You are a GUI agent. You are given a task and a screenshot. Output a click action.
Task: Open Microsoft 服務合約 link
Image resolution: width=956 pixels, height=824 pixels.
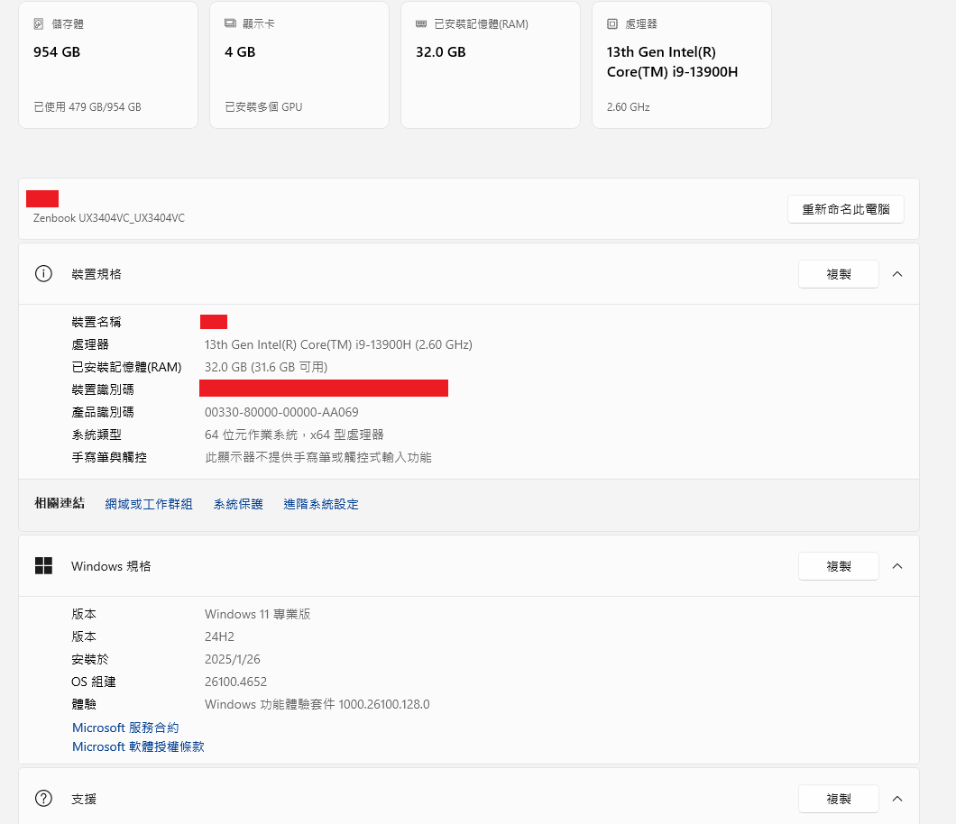click(125, 728)
